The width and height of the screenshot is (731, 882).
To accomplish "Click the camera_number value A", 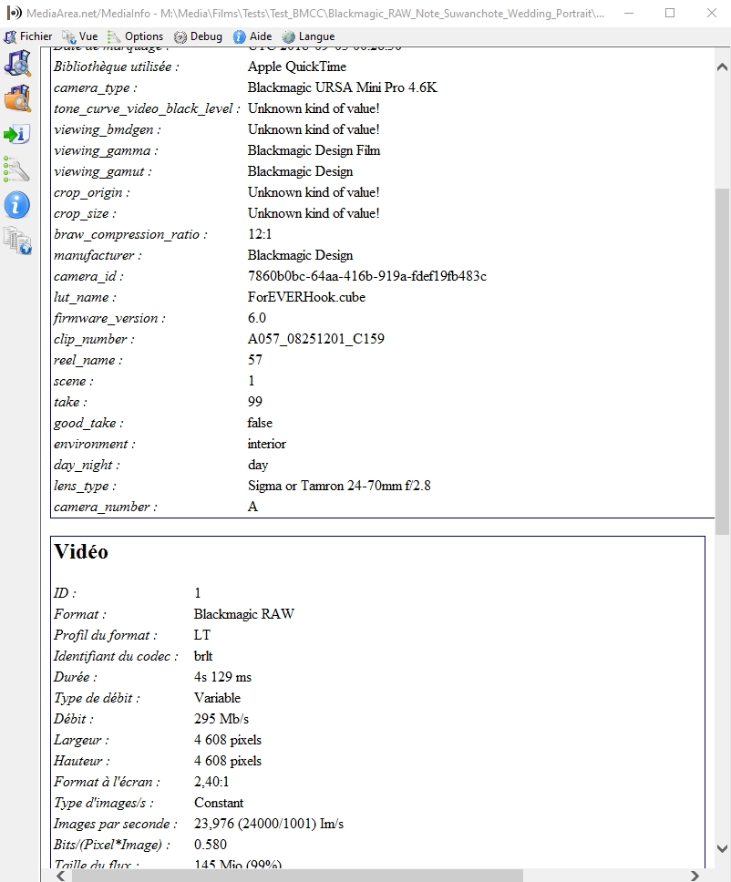I will point(252,508).
